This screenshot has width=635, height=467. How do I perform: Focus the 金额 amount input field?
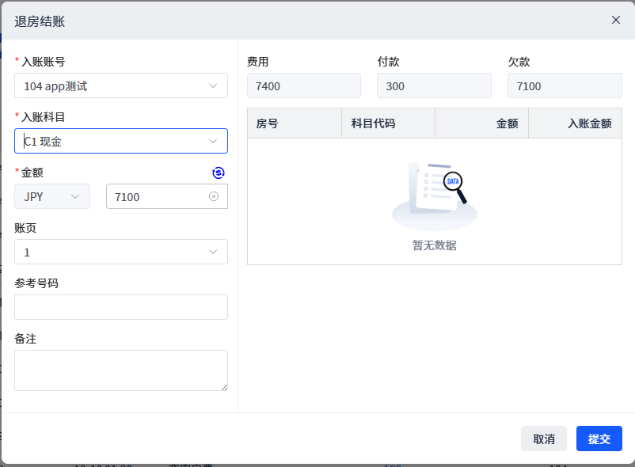click(x=158, y=196)
